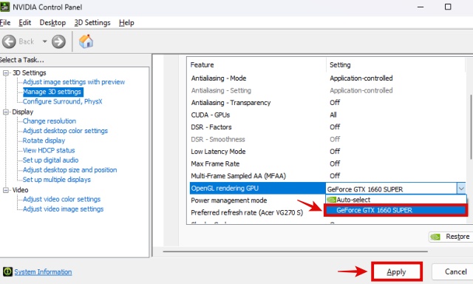Toggle the OpenGL rendering GPU dropdown arrow

tap(461, 189)
